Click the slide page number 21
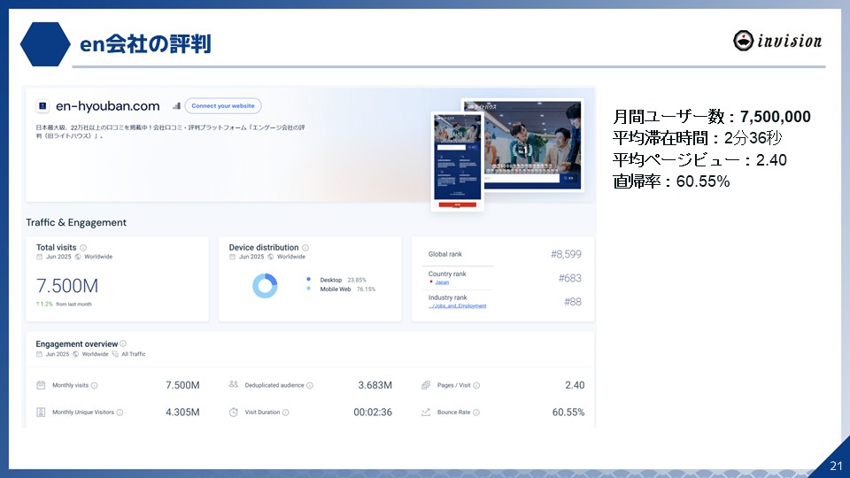The width and height of the screenshot is (850, 478). point(836,466)
